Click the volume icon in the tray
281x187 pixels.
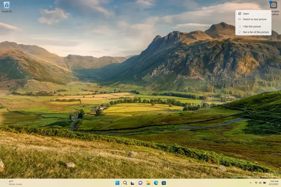(x=260, y=183)
